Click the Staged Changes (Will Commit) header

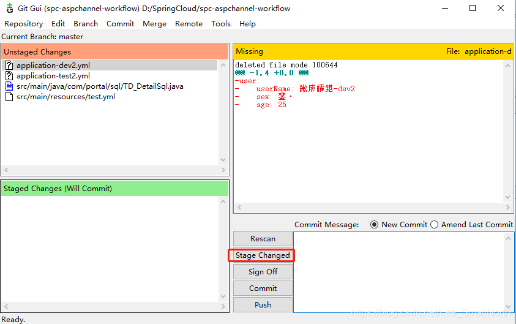(115, 189)
